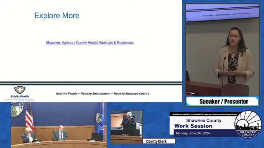Select the County Clerk video feed
This screenshot has height=148, width=264.
[126, 127]
